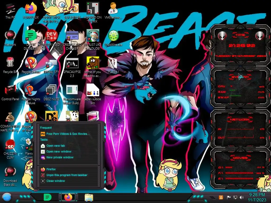This screenshot has width=271, height=203.
Task: Open the Recycle Bin
Action: tap(10, 66)
